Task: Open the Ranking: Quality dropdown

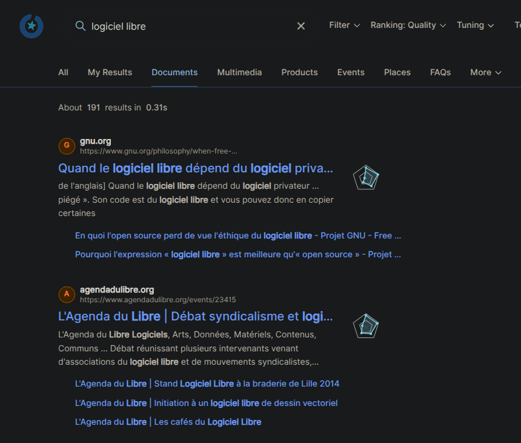Action: coord(408,25)
